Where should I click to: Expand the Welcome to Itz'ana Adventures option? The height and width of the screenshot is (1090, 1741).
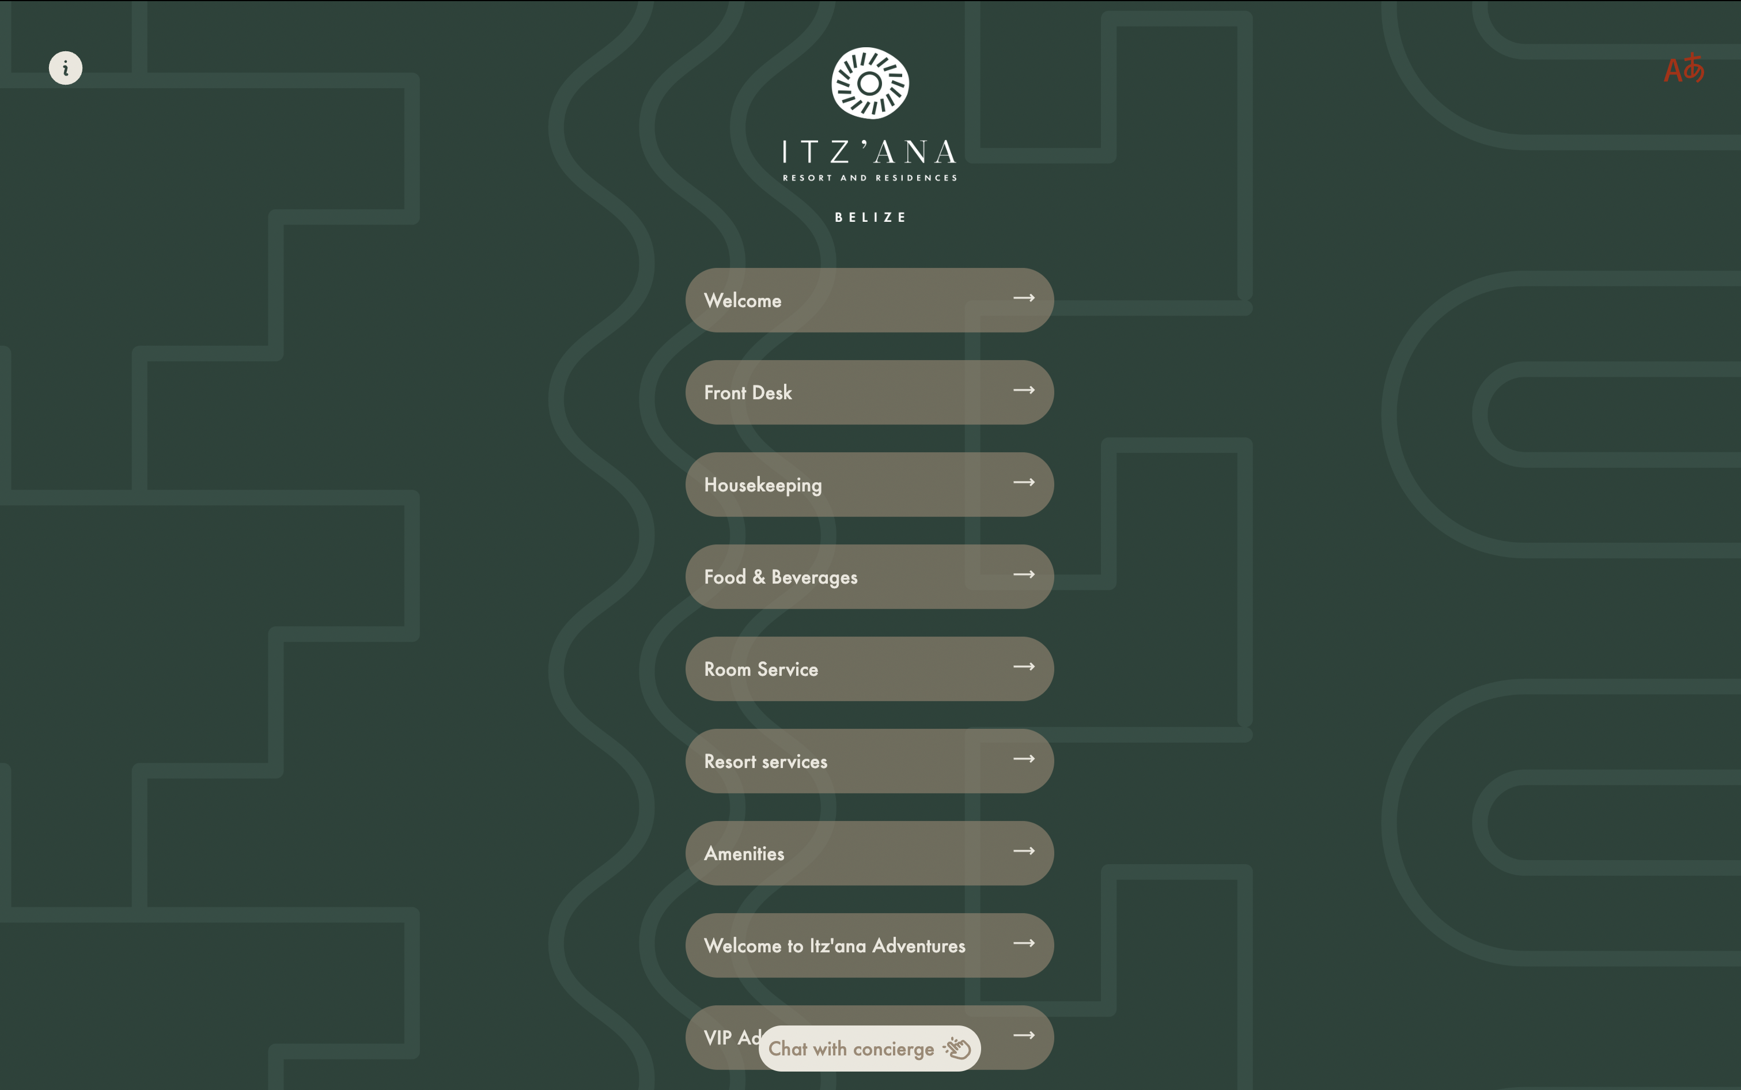(870, 944)
